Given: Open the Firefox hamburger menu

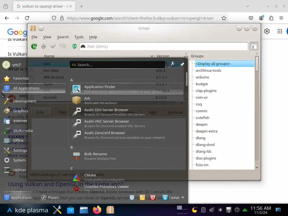Looking at the screenshot, I should click(x=281, y=18).
